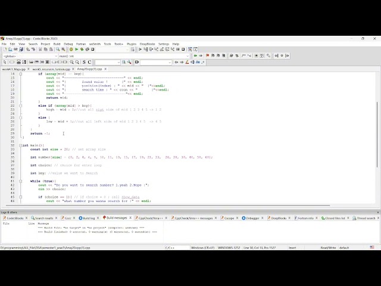
Task: Click the DoxyBlocks block comment icon
Action: coord(243,55)
